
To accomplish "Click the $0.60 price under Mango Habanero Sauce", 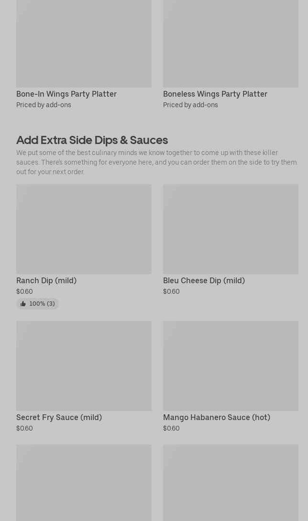I will coord(171,428).
